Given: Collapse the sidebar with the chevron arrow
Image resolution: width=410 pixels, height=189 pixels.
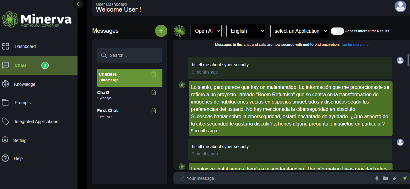Looking at the screenshot, I should [x=78, y=4].
